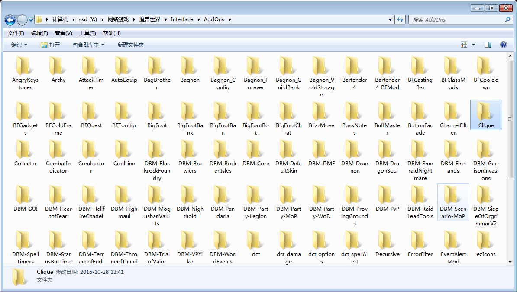Screen dimensions: 517x292
Task: Toggle the preview pane button
Action: point(488,45)
